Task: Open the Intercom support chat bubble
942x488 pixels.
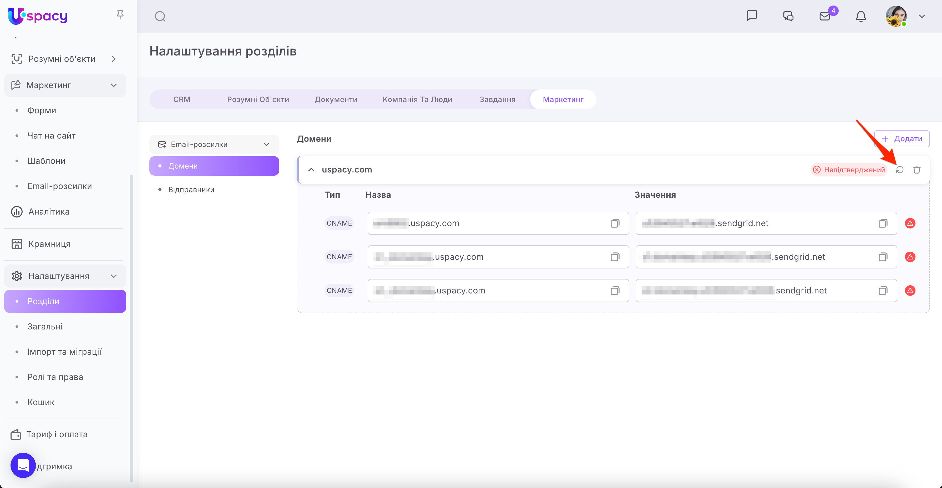Action: coord(23,465)
